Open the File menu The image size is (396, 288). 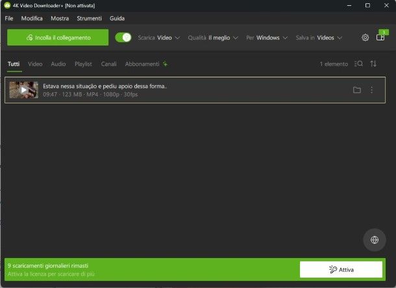coord(9,18)
